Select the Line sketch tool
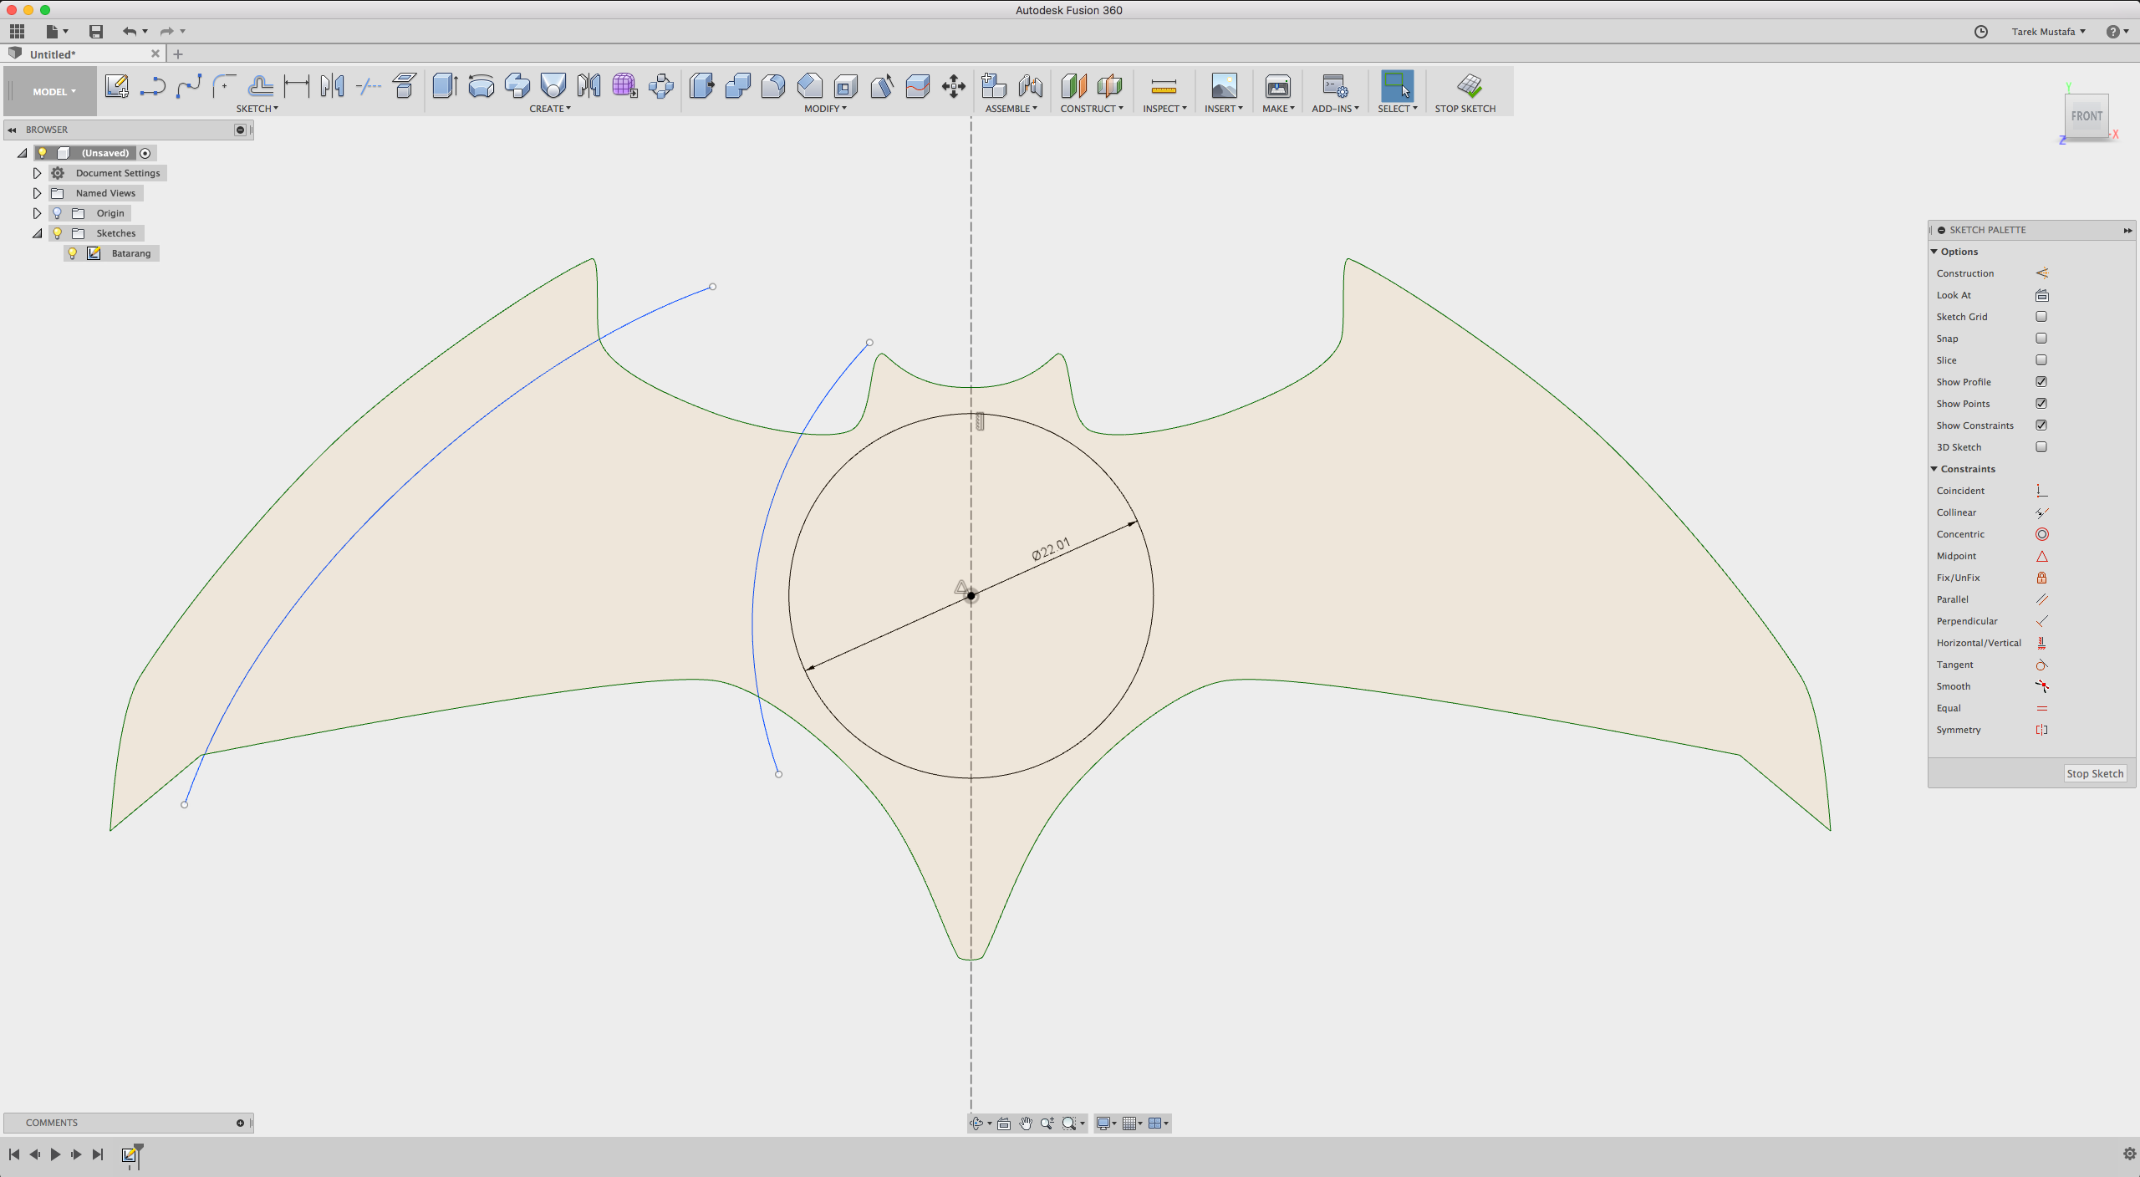The image size is (2140, 1177). click(152, 86)
